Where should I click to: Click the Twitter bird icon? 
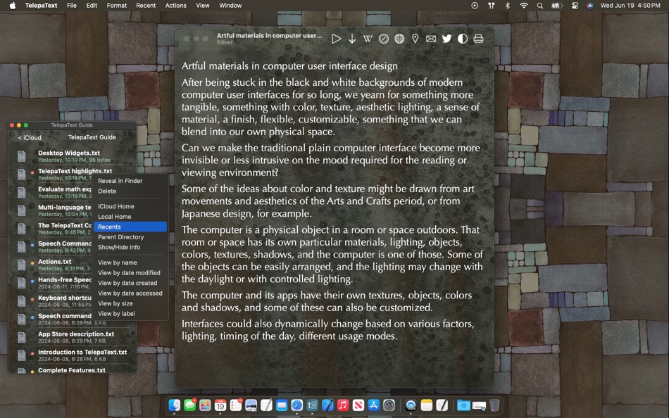pyautogui.click(x=446, y=39)
